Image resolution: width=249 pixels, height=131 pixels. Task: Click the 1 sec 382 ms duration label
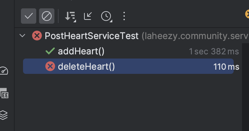214,52
